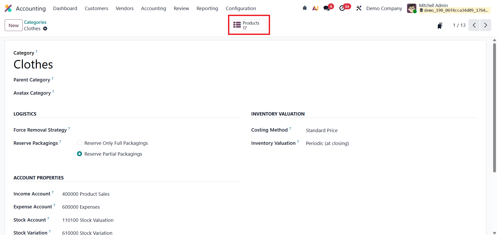The image size is (497, 235).
Task: Click the bookmark icon in header
Action: (440, 26)
